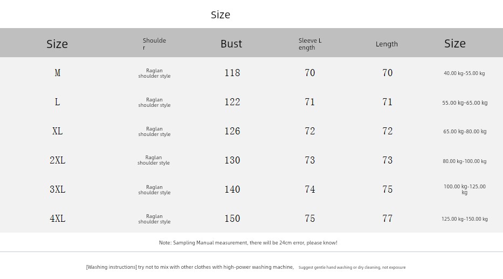Click the 40.00 kg-55.00 kg weight range
Screen dimensions: 503x279
pos(464,73)
